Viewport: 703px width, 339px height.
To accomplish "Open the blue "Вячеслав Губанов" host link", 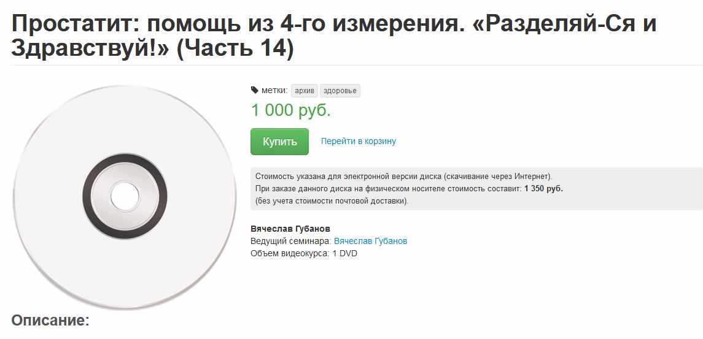I will pos(370,241).
